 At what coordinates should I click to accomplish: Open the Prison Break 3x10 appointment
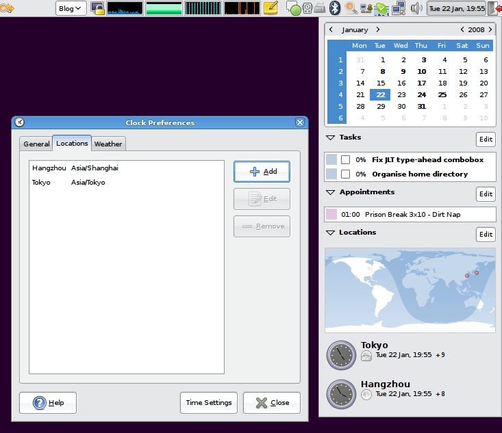[x=410, y=214]
